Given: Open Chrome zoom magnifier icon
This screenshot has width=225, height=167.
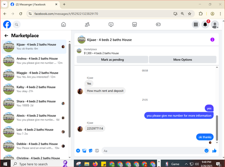Looking at the screenshot, I should 182,14.
